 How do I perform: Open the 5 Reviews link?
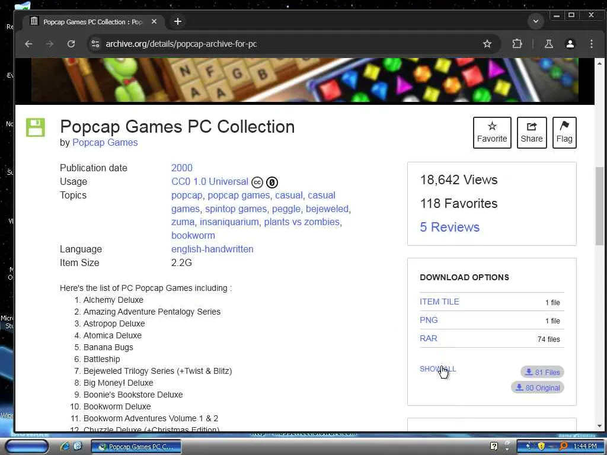point(450,227)
